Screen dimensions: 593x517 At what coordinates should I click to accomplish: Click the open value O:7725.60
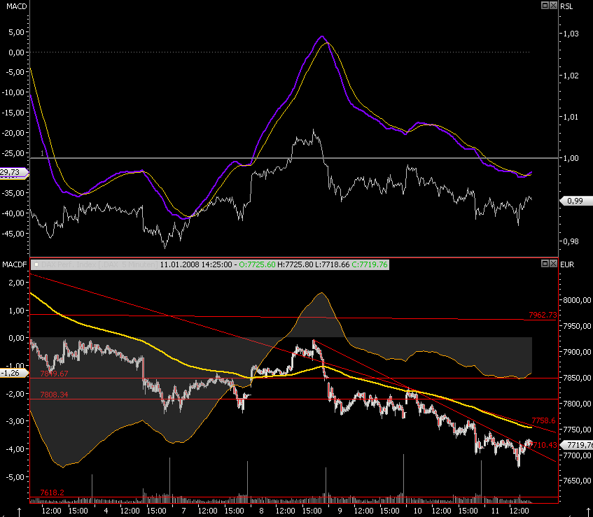[x=257, y=264]
